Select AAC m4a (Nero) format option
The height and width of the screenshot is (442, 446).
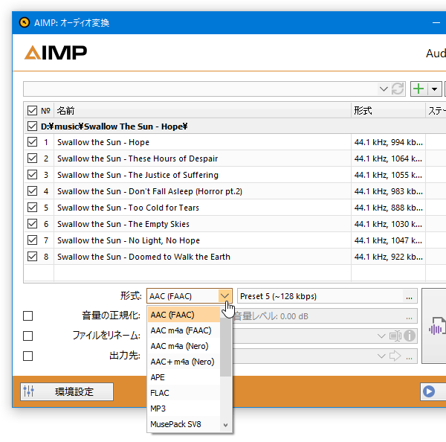click(184, 346)
